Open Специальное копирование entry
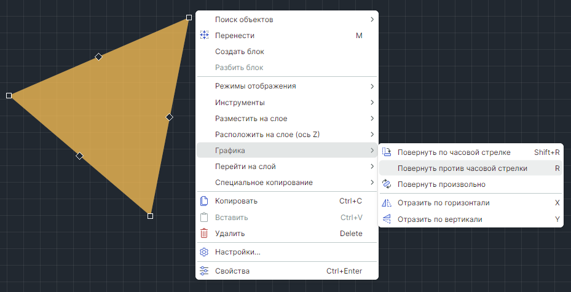The image size is (571, 292). click(287, 183)
